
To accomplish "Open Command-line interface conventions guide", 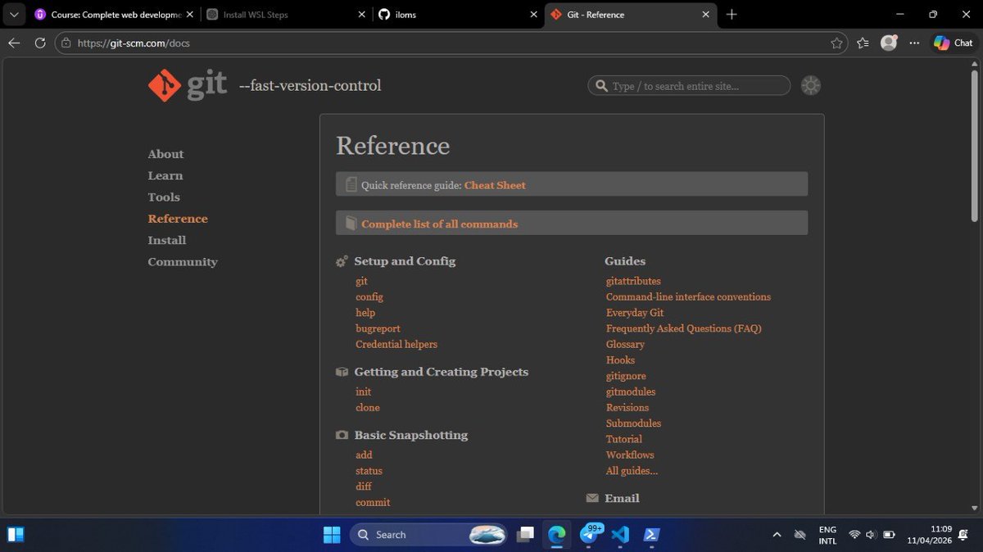I will 688,296.
